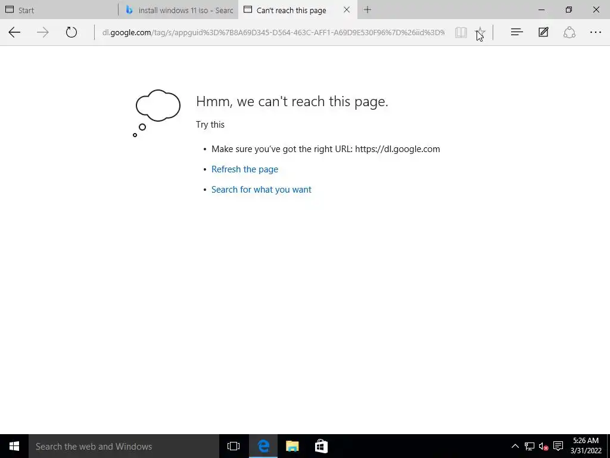Reload the page with the refresh icon
Image resolution: width=610 pixels, height=458 pixels.
pyautogui.click(x=71, y=32)
